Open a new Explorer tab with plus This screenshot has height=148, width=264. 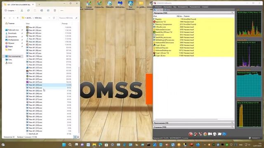tap(39, 5)
